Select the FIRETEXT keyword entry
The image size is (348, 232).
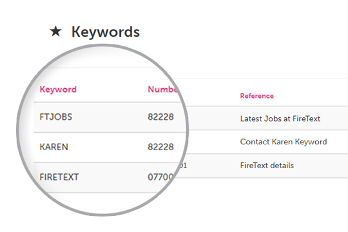[59, 177]
